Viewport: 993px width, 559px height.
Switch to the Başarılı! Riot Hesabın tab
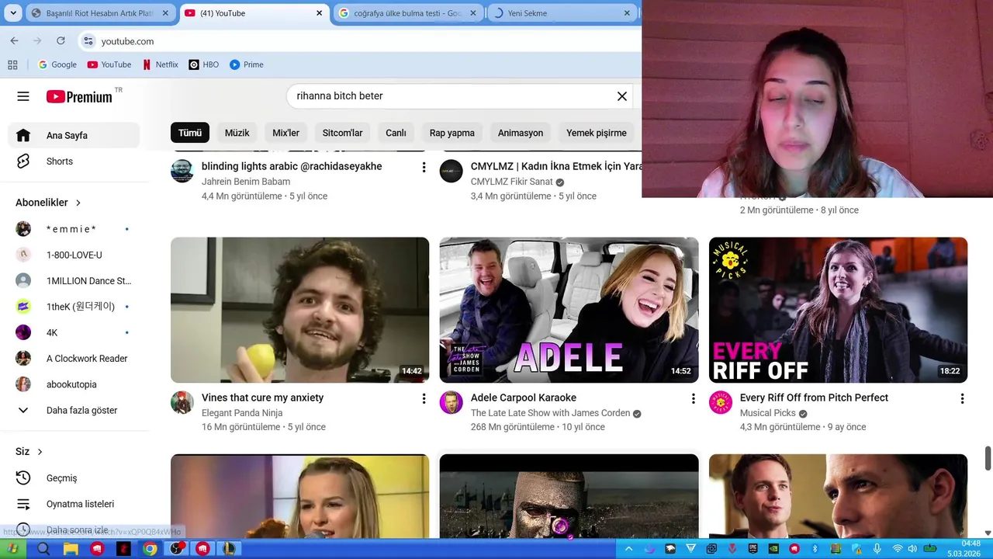(x=100, y=13)
